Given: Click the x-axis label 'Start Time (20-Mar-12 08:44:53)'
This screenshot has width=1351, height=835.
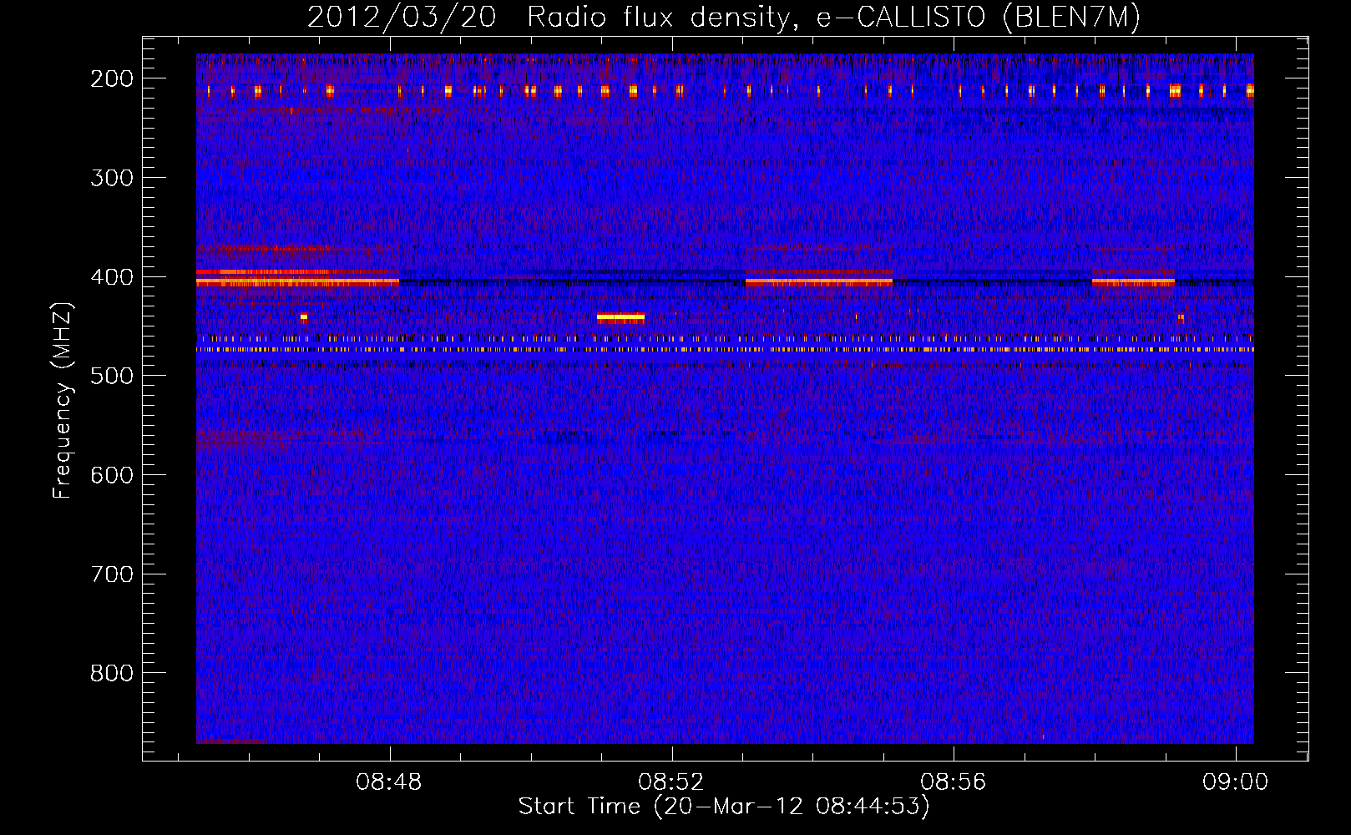Looking at the screenshot, I should coord(724,807).
